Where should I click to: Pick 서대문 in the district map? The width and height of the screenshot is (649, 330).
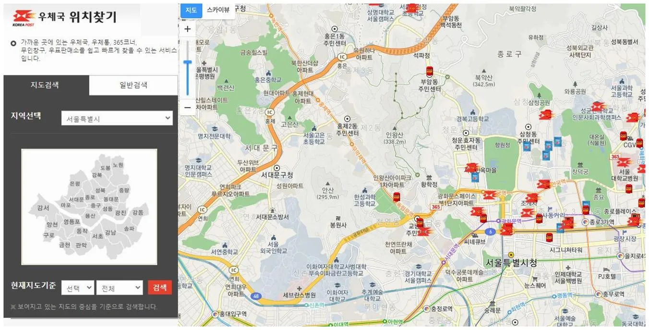(x=76, y=199)
